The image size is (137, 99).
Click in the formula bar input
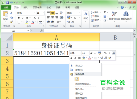89,31
